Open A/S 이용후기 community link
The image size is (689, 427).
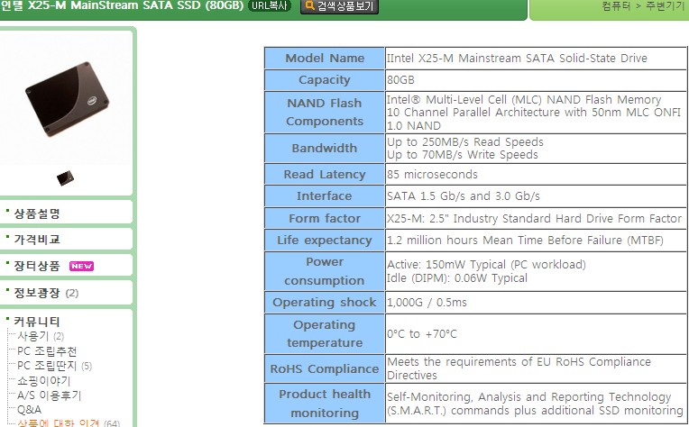[x=50, y=395]
